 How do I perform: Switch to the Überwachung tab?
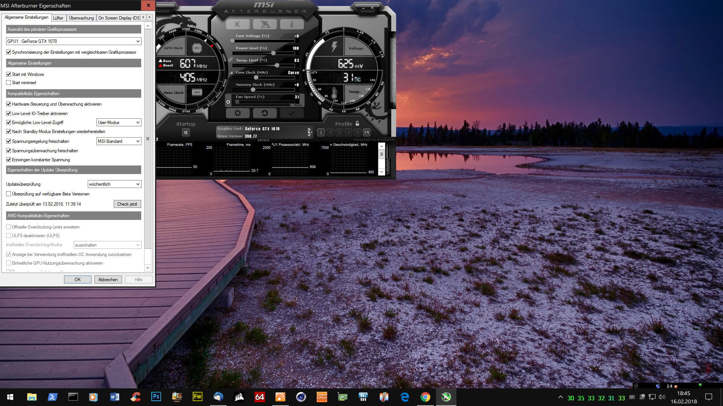tap(81, 18)
